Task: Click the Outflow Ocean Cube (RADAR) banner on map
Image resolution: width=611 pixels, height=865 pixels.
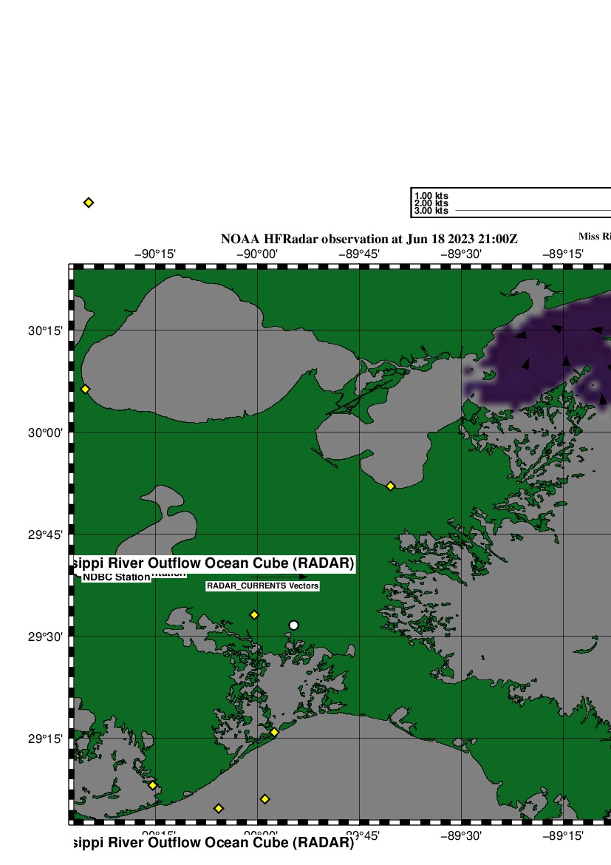Action: pyautogui.click(x=213, y=564)
